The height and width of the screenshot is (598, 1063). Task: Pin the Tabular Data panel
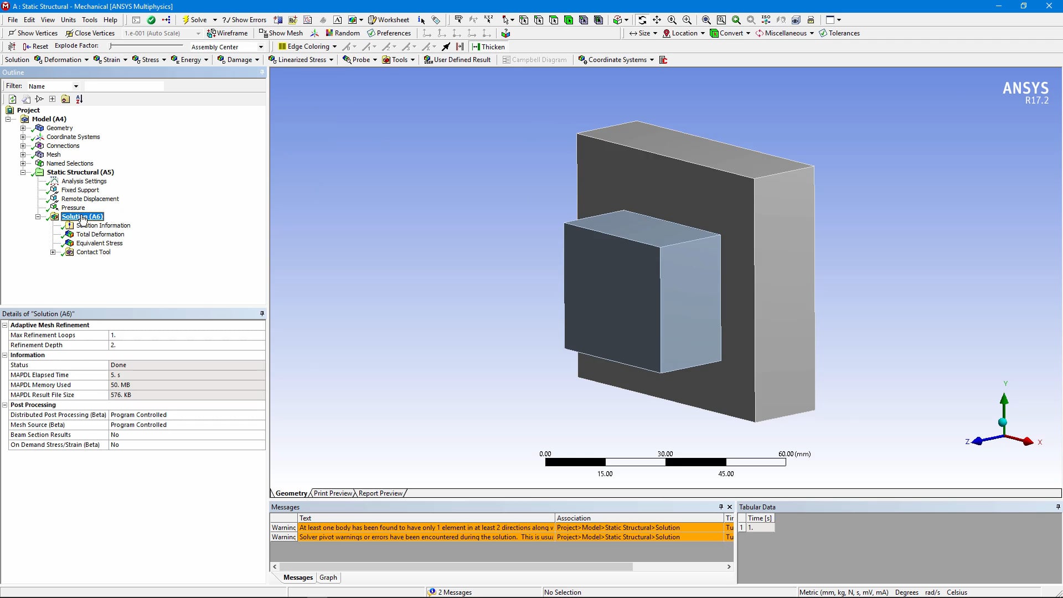coord(1058,507)
